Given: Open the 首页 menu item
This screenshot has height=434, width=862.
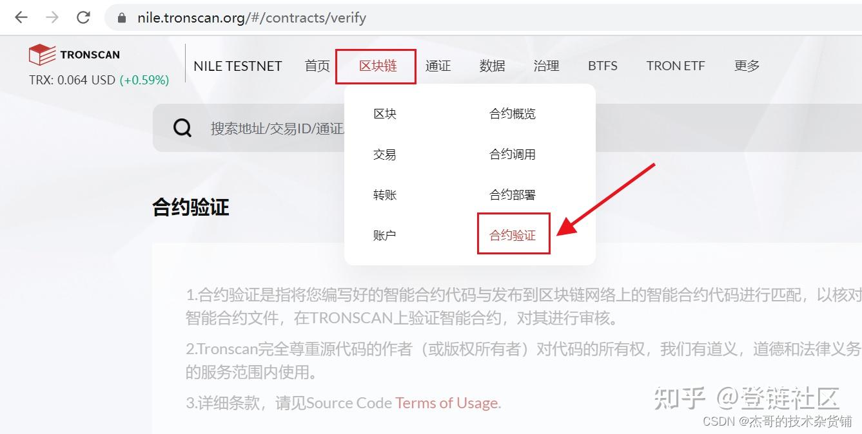Looking at the screenshot, I should pos(317,66).
